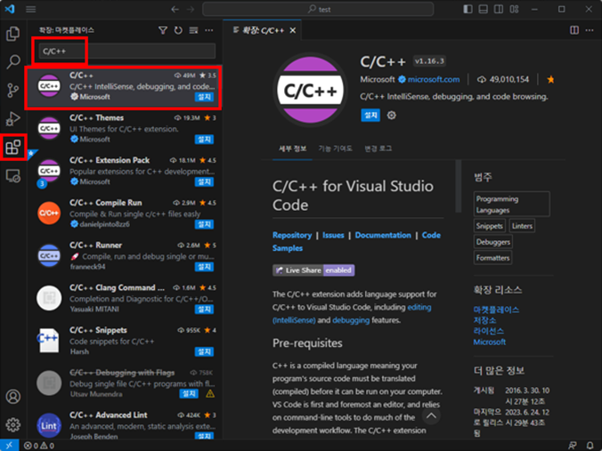Viewport: 602px width, 451px height.
Task: Open the Documentation link
Action: 383,235
